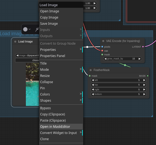Increase FeatherMask right value
The width and height of the screenshot is (156, 145).
pyautogui.click(x=144, y=90)
